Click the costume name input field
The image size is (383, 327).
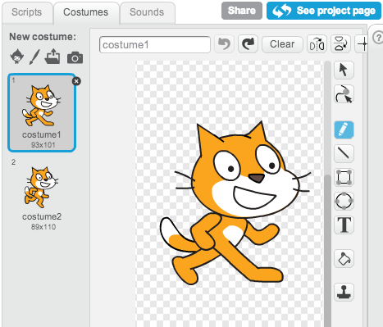coord(155,44)
